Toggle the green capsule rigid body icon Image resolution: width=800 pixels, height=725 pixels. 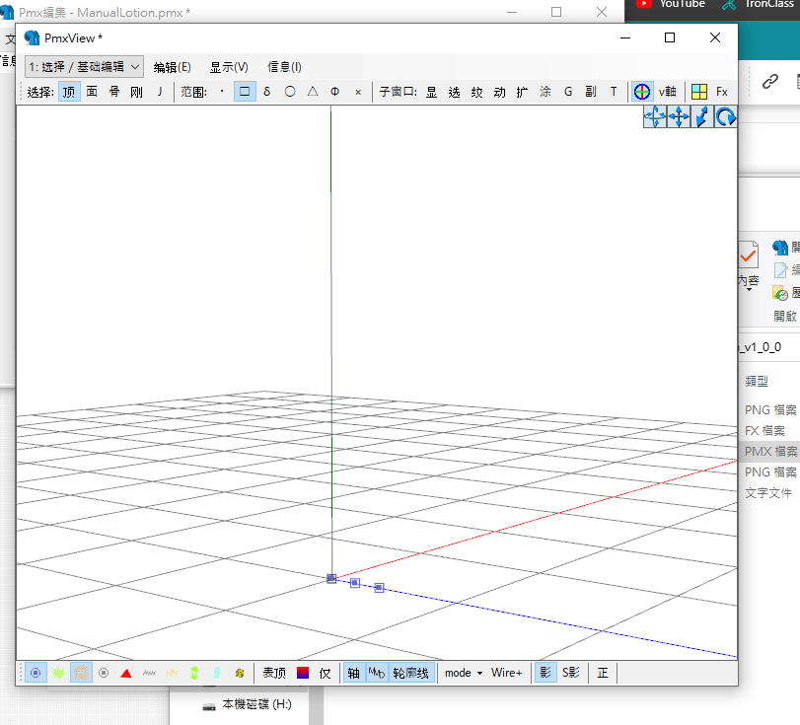pos(194,673)
